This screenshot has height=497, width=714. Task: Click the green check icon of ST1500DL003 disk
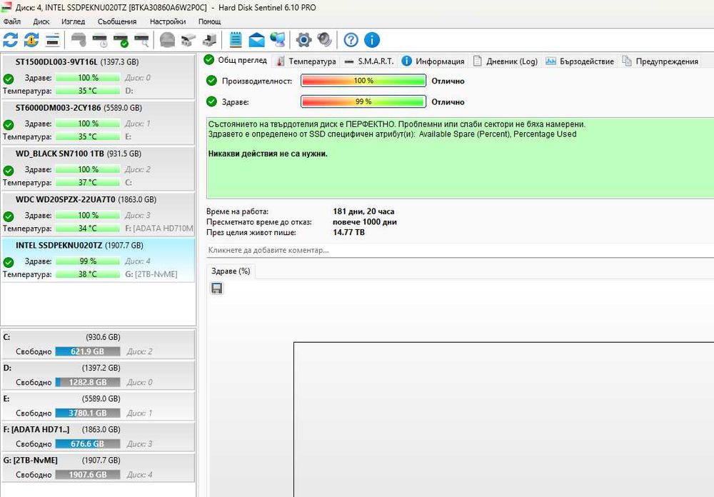(8, 79)
